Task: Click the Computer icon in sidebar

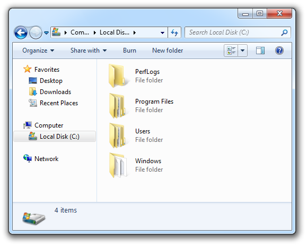Action: pos(28,125)
